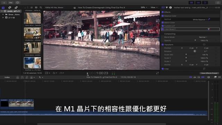The image size is (222, 125).
Task: Toggle timeline panel visibility button
Action: (x=198, y=2)
